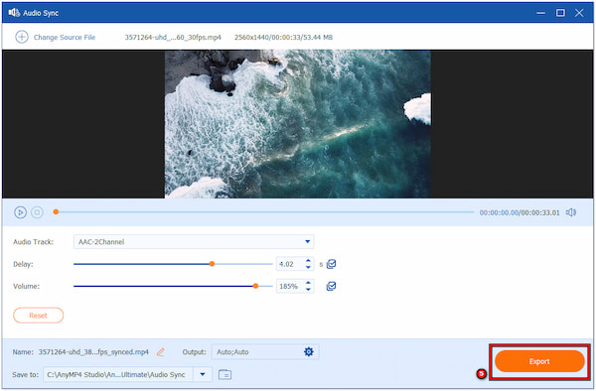This screenshot has height=391, width=596.
Task: Maximize the Audio Sync window
Action: point(560,13)
